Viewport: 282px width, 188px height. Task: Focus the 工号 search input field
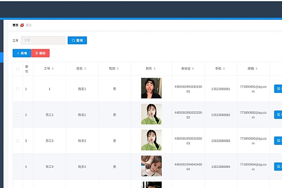pos(43,40)
